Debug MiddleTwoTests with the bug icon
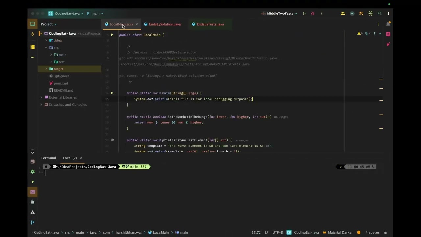Image resolution: width=421 pixels, height=237 pixels. pos(313,13)
